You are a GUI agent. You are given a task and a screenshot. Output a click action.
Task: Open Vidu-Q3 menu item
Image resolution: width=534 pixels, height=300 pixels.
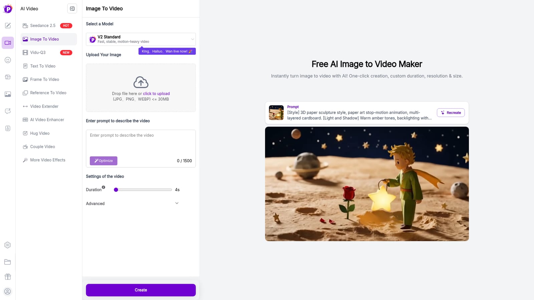pos(49,52)
